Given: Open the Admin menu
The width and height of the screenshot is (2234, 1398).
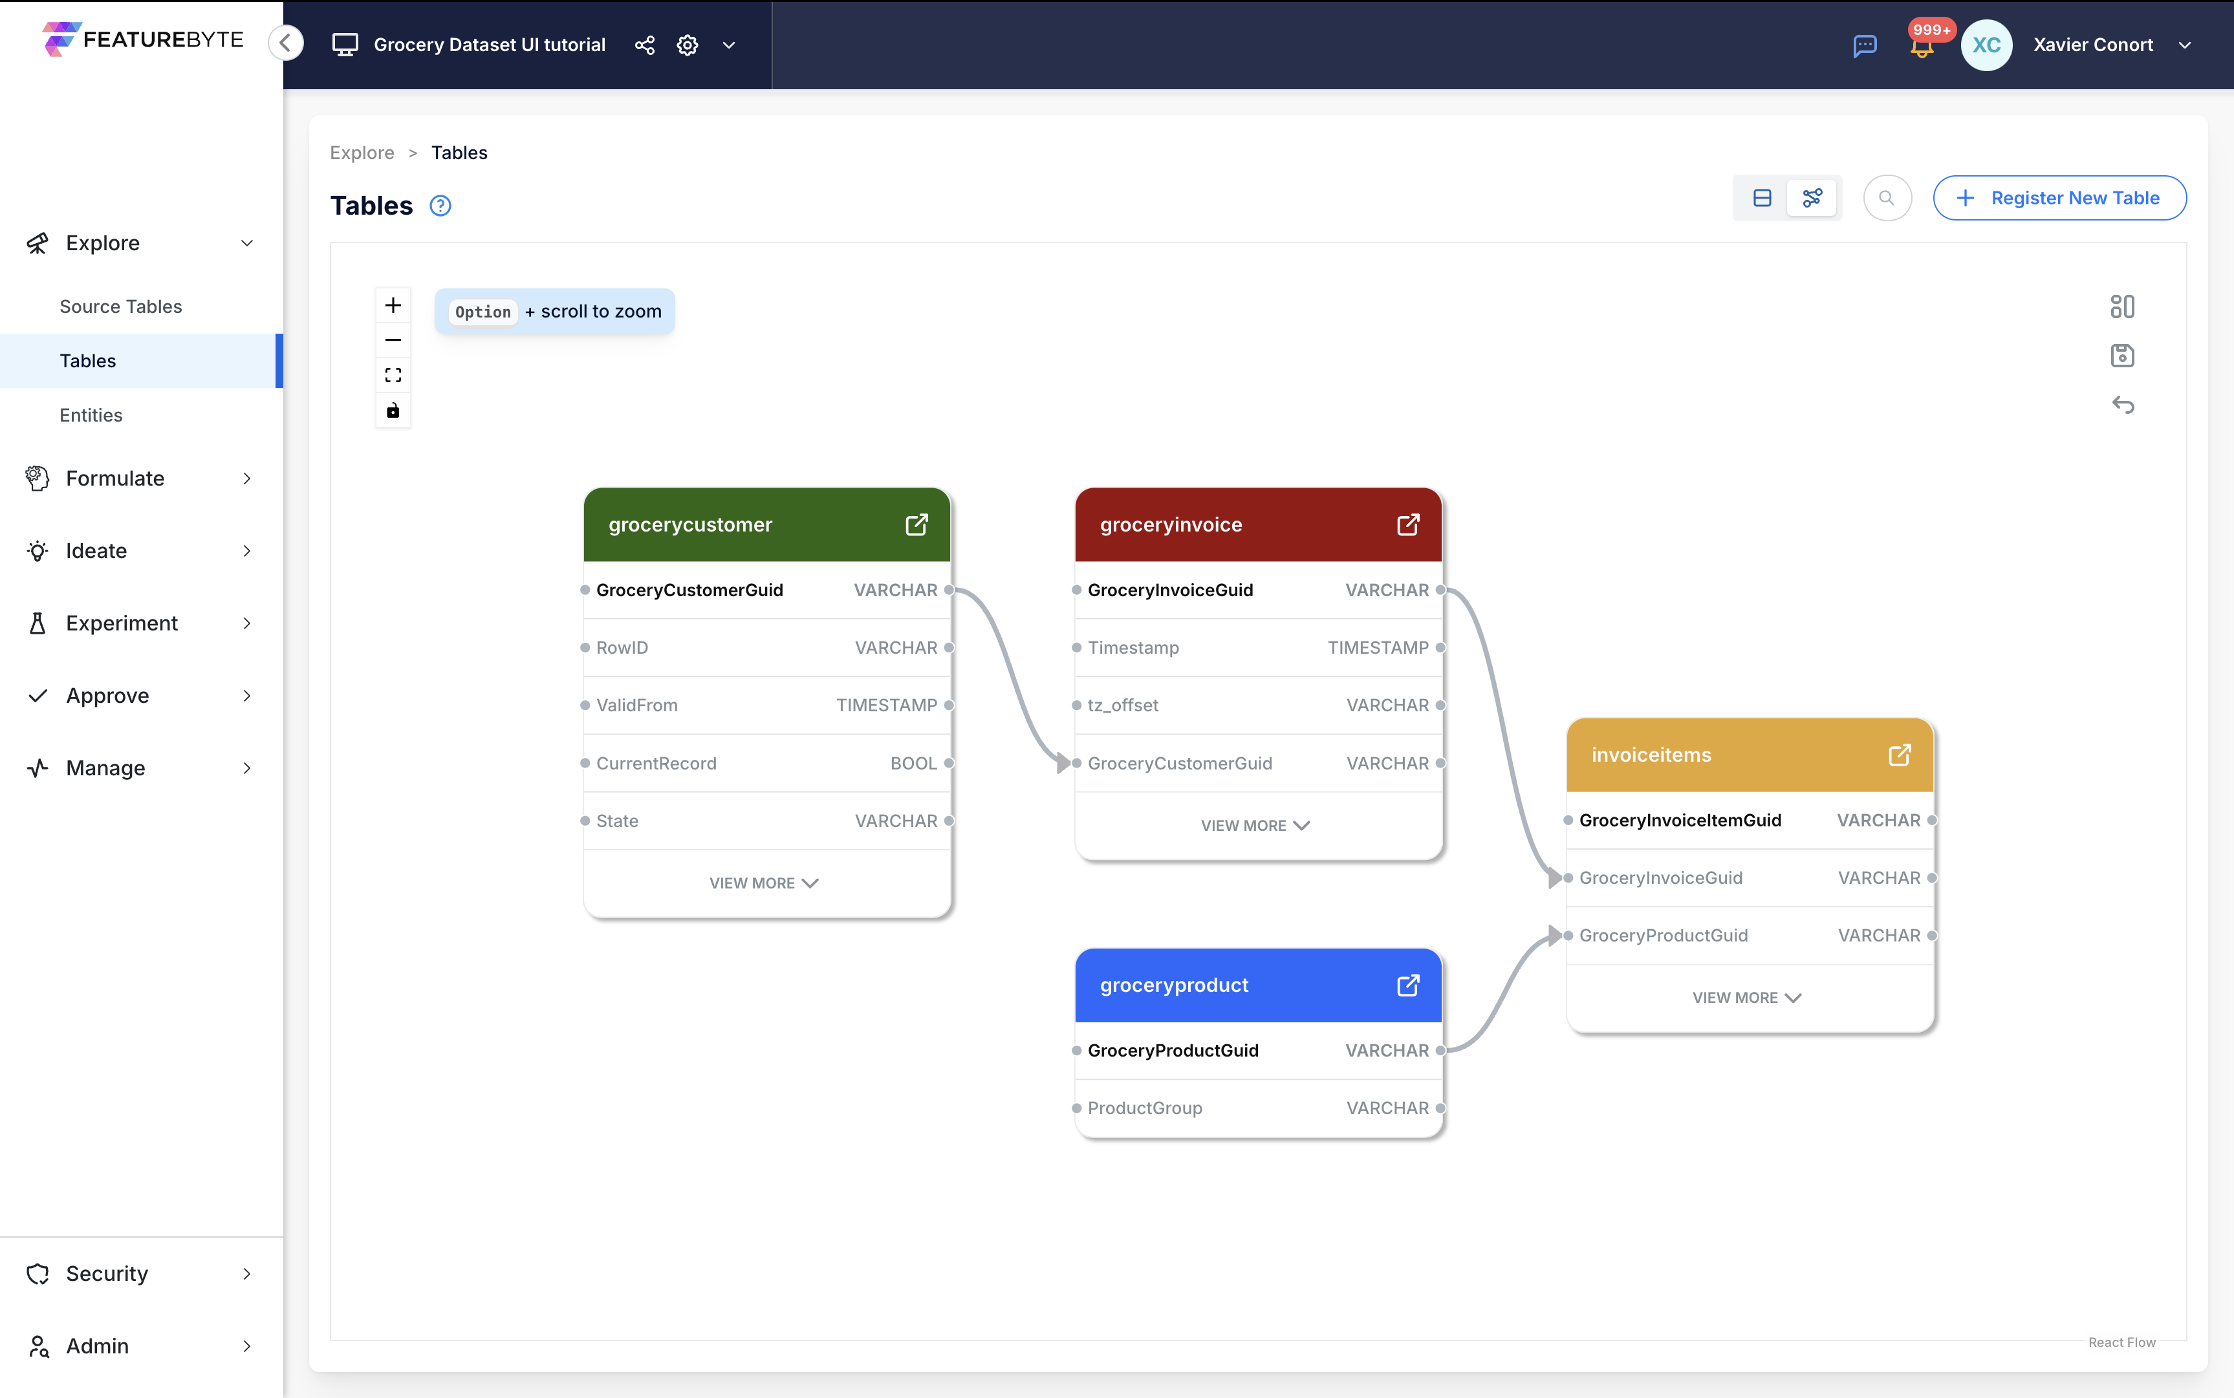Looking at the screenshot, I should click(140, 1346).
